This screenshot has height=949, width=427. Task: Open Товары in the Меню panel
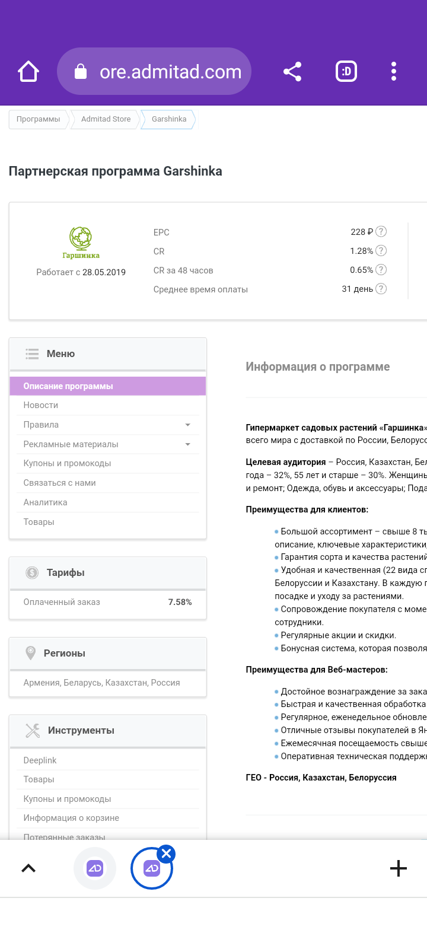[108, 522]
